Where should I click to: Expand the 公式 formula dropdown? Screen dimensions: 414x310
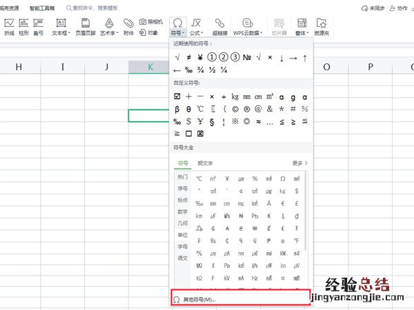pyautogui.click(x=197, y=32)
